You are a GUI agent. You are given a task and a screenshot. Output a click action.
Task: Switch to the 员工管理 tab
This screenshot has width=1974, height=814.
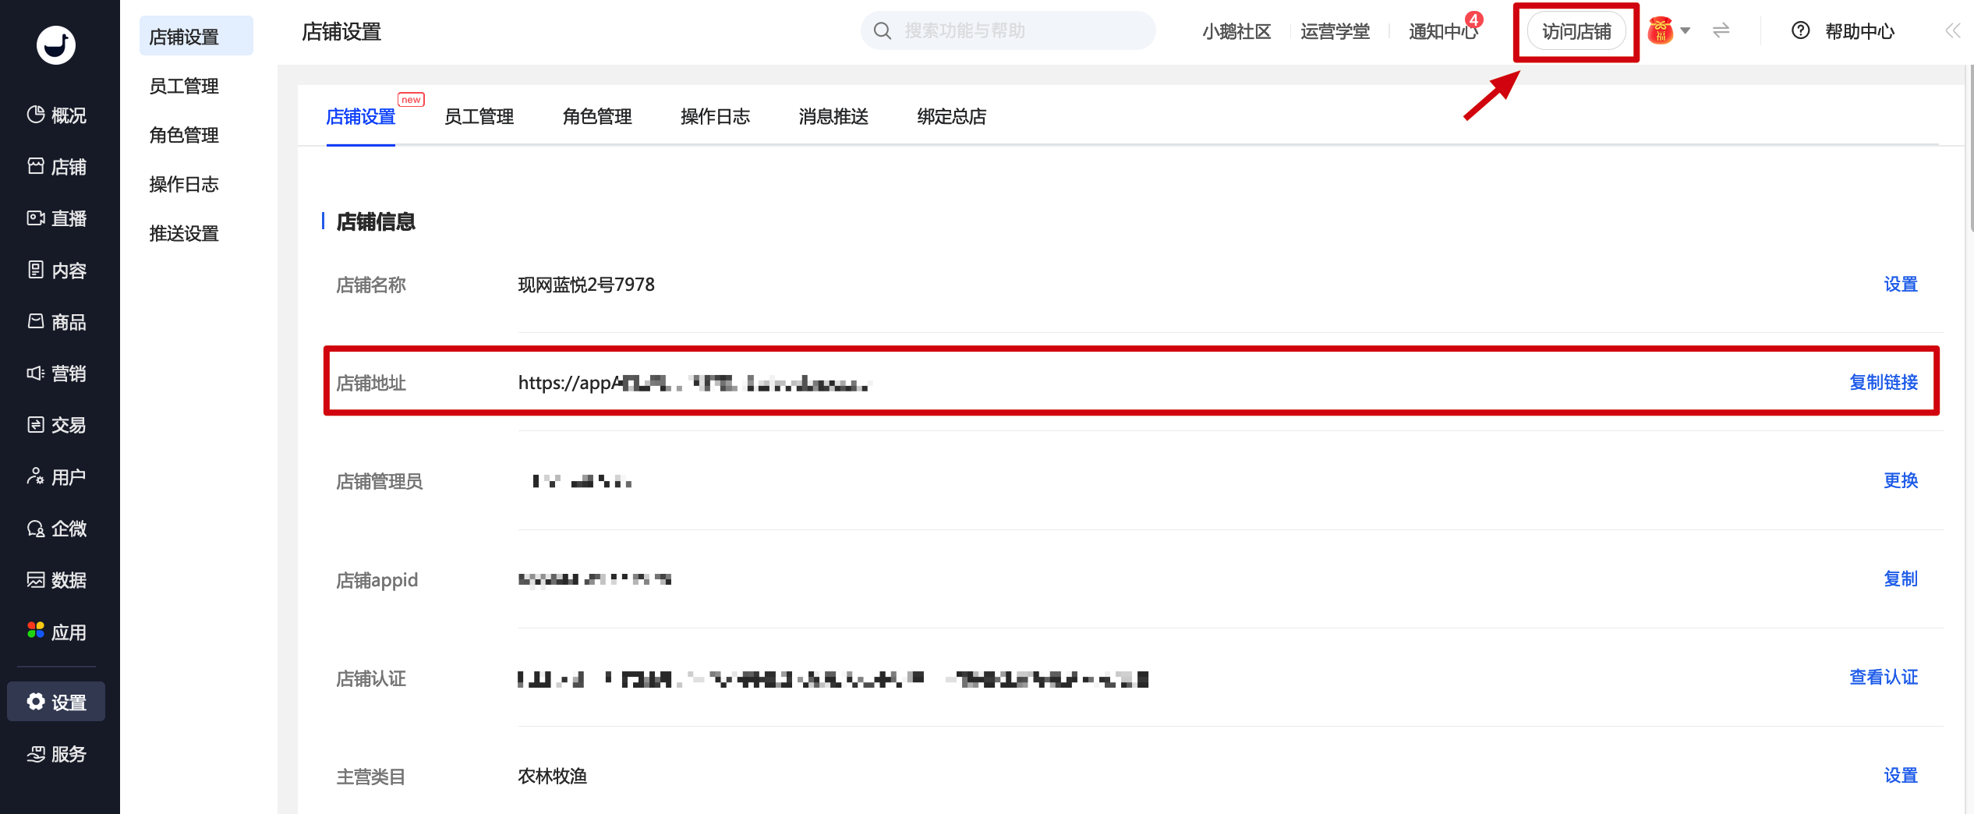coord(479,117)
